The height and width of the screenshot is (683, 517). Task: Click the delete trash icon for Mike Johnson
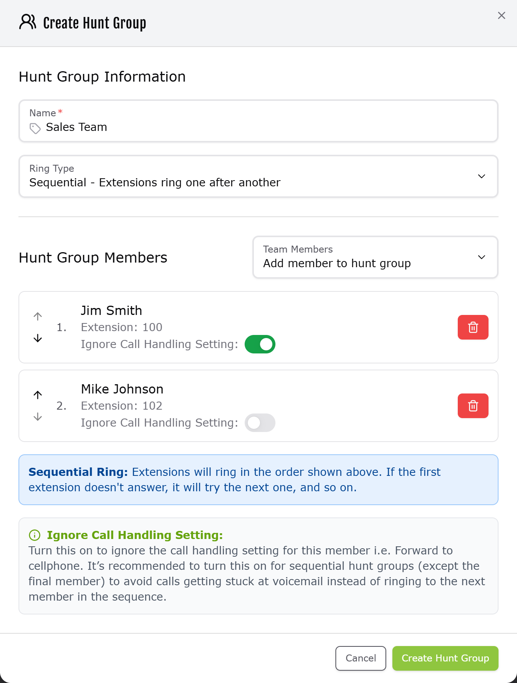(x=473, y=405)
